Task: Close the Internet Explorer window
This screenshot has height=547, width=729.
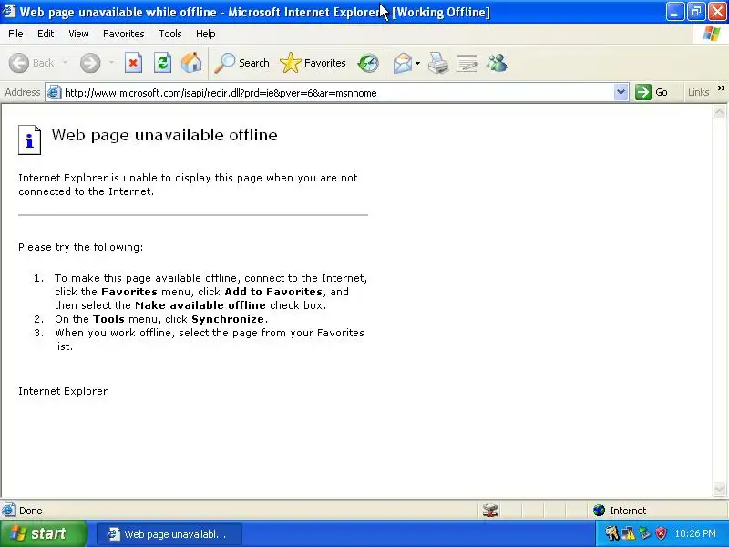Action: pos(717,12)
